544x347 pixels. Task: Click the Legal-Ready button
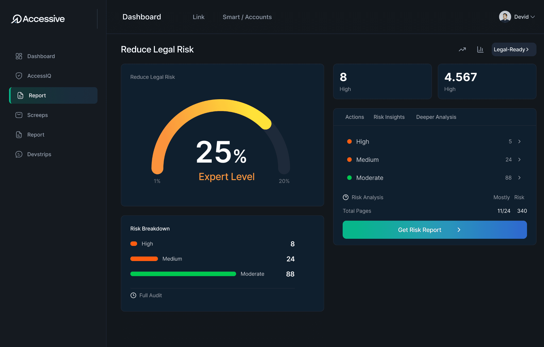513,49
